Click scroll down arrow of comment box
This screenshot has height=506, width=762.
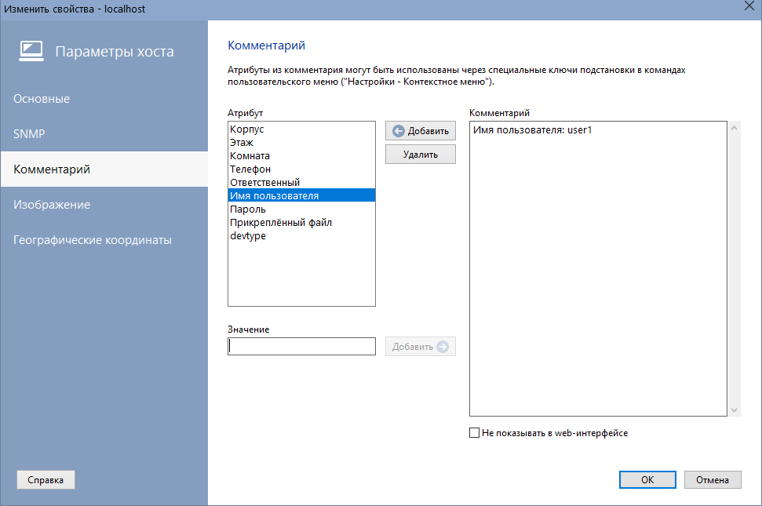click(734, 410)
